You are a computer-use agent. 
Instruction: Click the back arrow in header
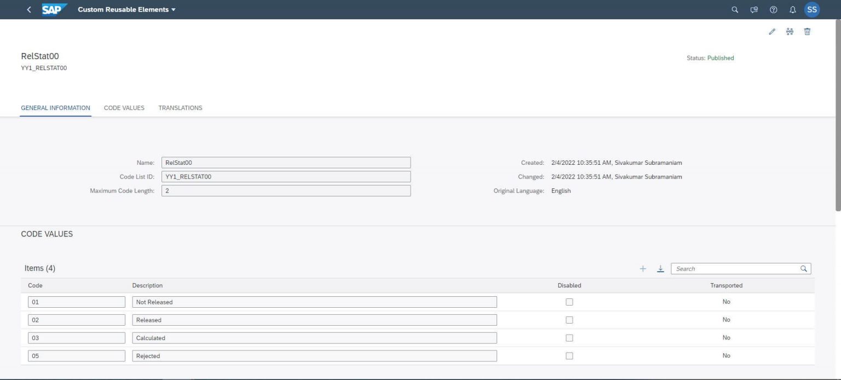[x=29, y=10]
